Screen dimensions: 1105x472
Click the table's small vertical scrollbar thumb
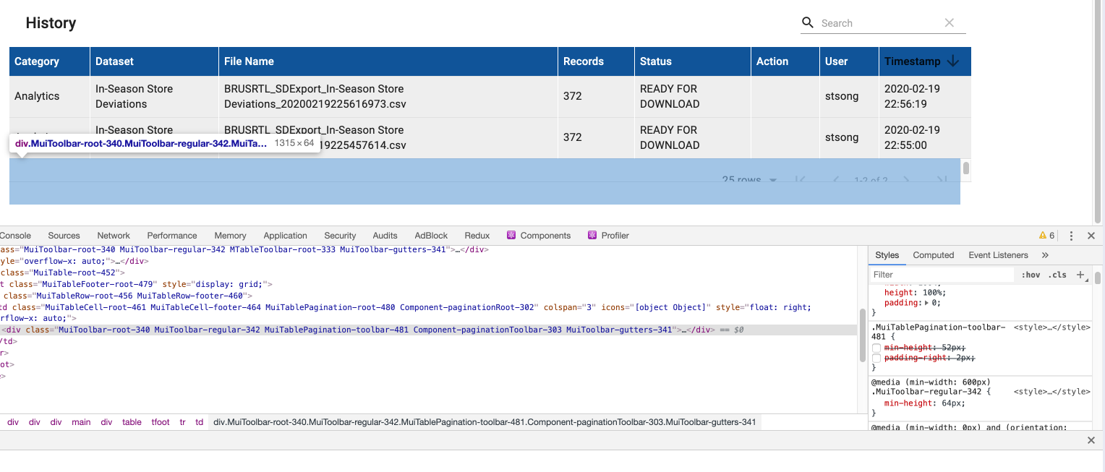(x=965, y=168)
